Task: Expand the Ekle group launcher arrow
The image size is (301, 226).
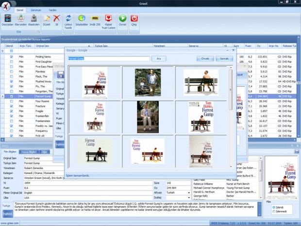Action: point(38,32)
